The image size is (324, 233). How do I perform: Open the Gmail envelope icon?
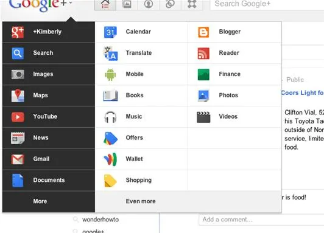(18, 159)
